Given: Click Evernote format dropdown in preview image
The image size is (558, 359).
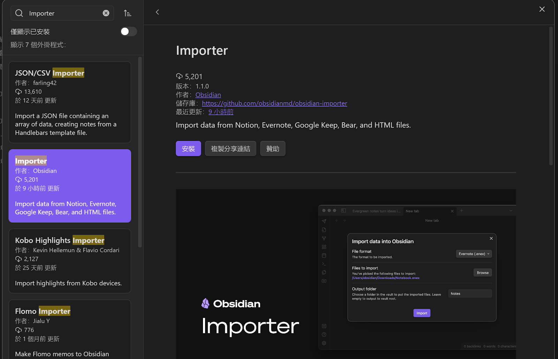Looking at the screenshot, I should pyautogui.click(x=474, y=254).
